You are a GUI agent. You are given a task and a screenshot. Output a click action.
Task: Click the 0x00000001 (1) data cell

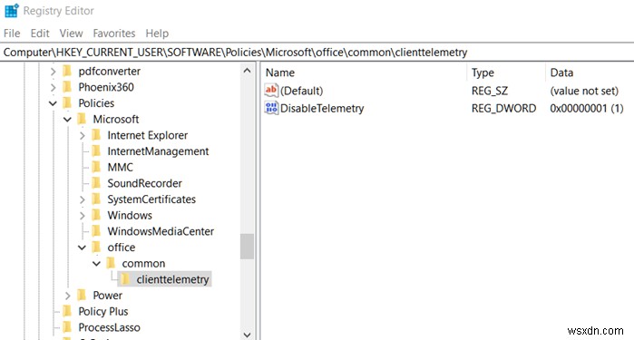(586, 109)
